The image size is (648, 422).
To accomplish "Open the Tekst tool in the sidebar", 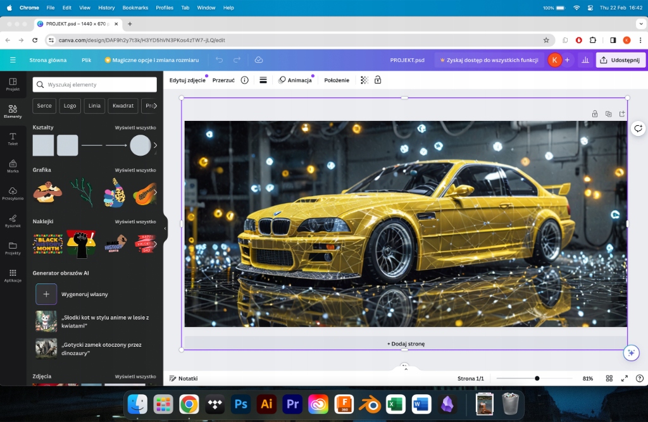I will pyautogui.click(x=13, y=139).
